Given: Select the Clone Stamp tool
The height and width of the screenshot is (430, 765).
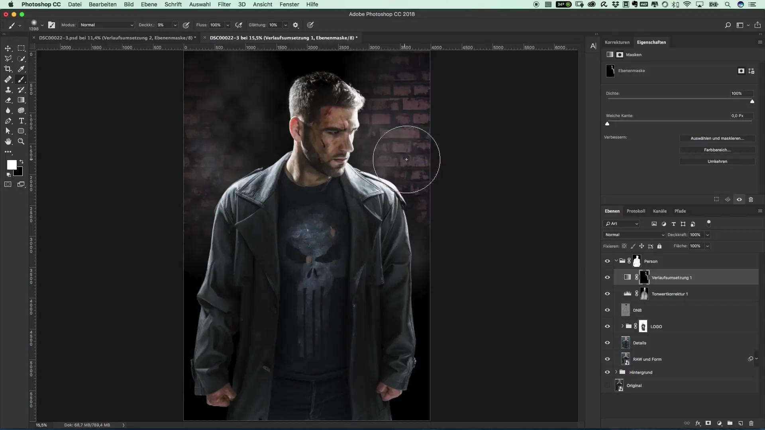Looking at the screenshot, I should point(8,90).
